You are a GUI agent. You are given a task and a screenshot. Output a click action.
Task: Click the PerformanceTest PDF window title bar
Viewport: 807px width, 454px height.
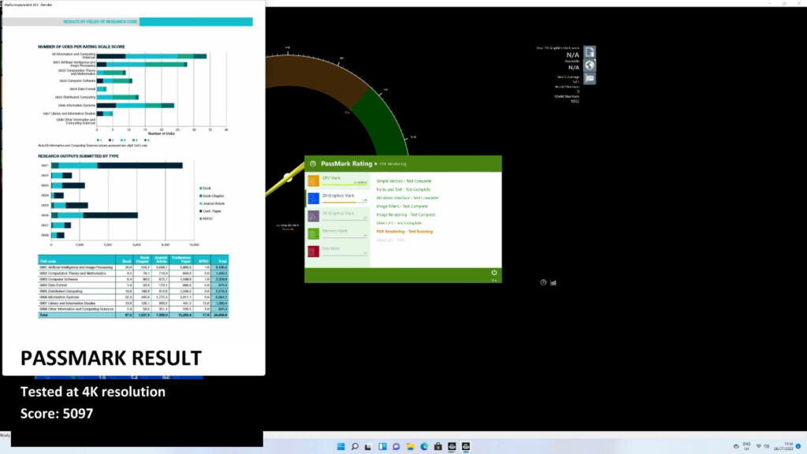click(x=134, y=5)
